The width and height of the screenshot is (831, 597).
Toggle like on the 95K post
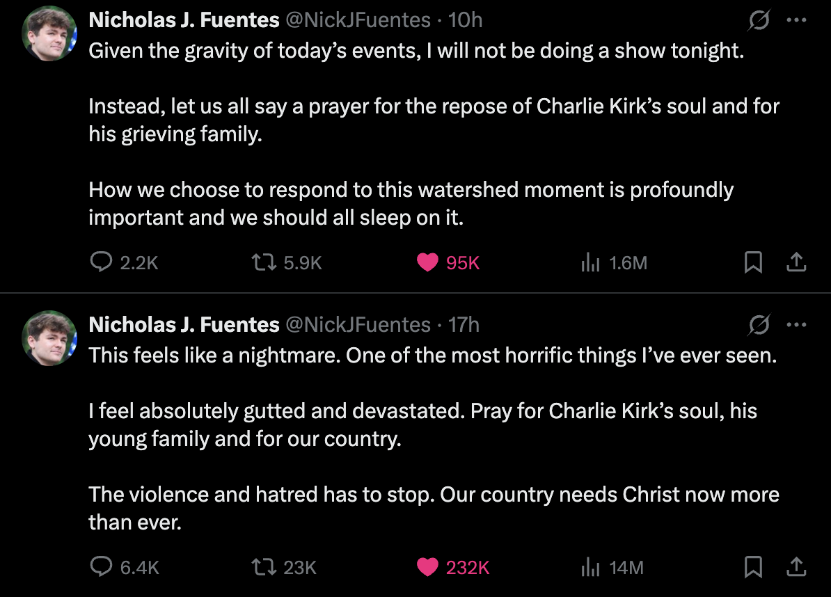pos(427,262)
